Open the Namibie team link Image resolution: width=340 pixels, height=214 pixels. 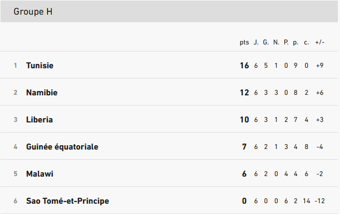tap(42, 93)
